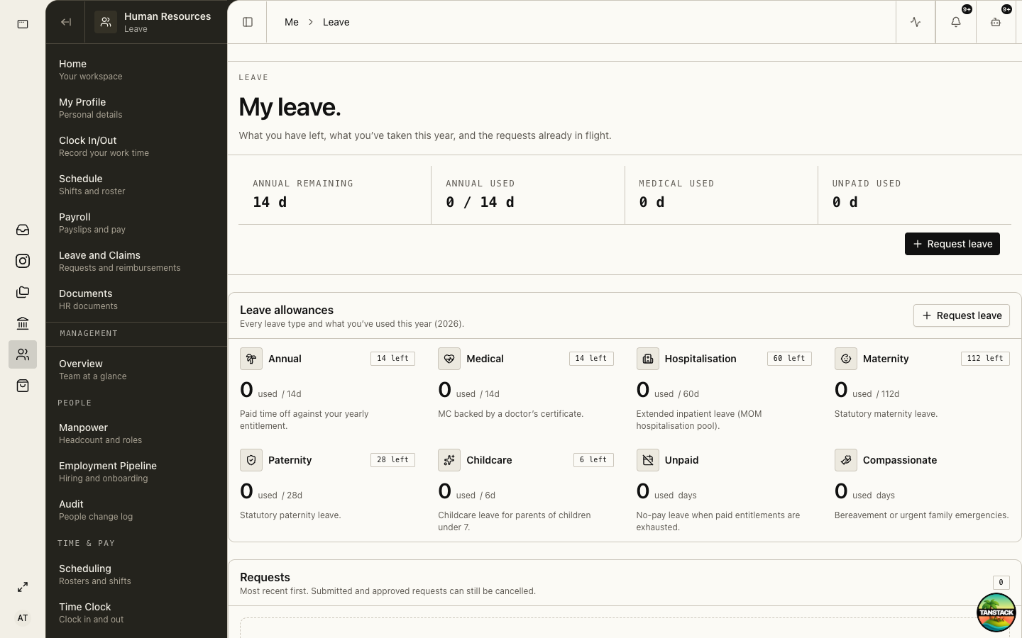Open the assistant bot icon
Image resolution: width=1022 pixels, height=638 pixels.
[x=996, y=22]
